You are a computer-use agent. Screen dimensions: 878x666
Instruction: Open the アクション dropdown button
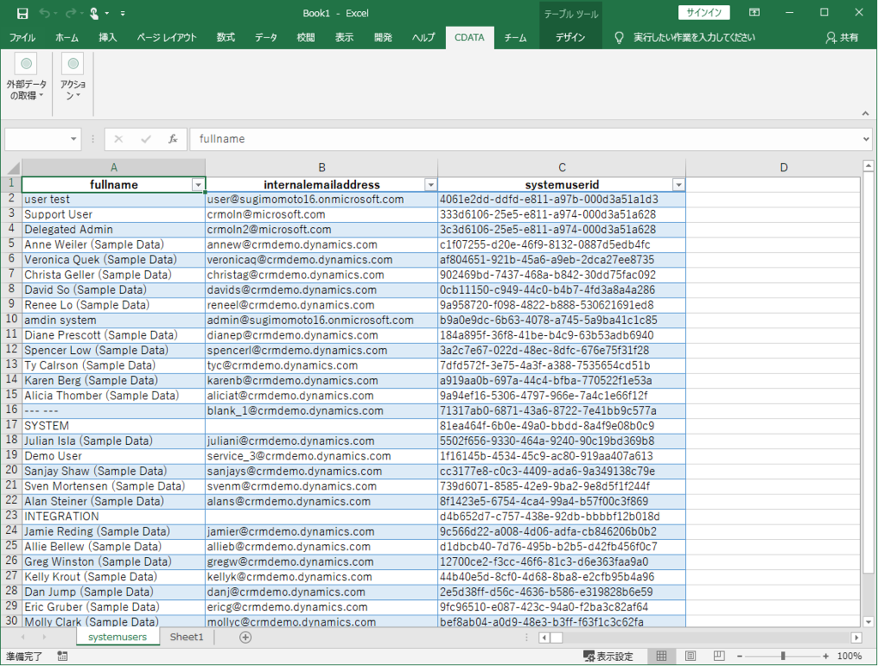click(x=73, y=77)
